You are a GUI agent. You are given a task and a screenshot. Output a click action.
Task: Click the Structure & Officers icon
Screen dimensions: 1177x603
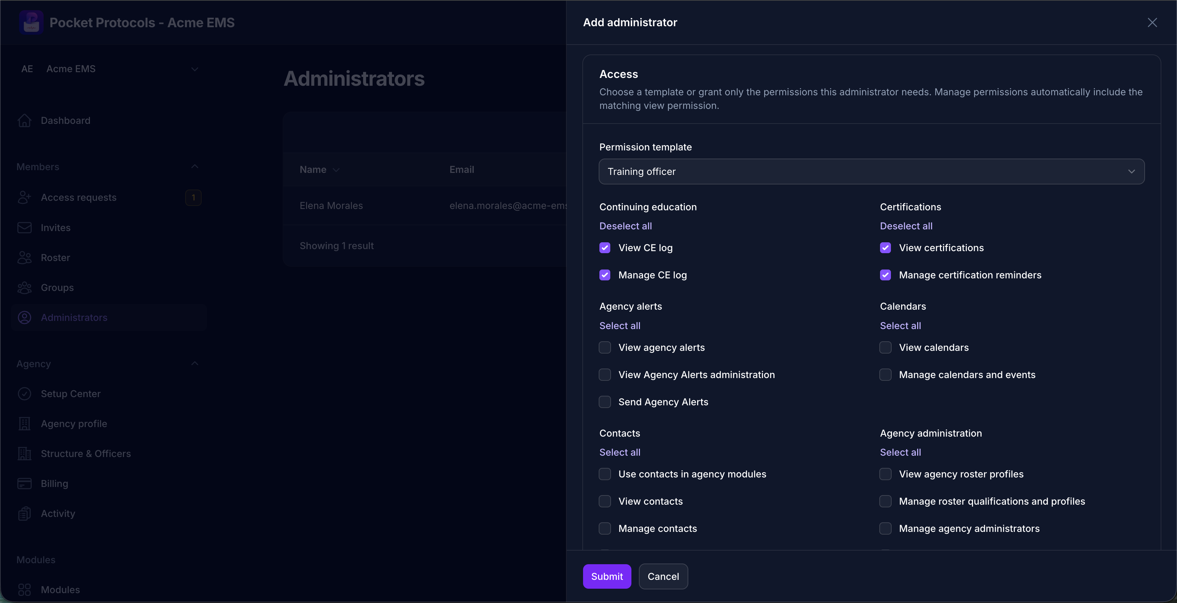point(24,453)
